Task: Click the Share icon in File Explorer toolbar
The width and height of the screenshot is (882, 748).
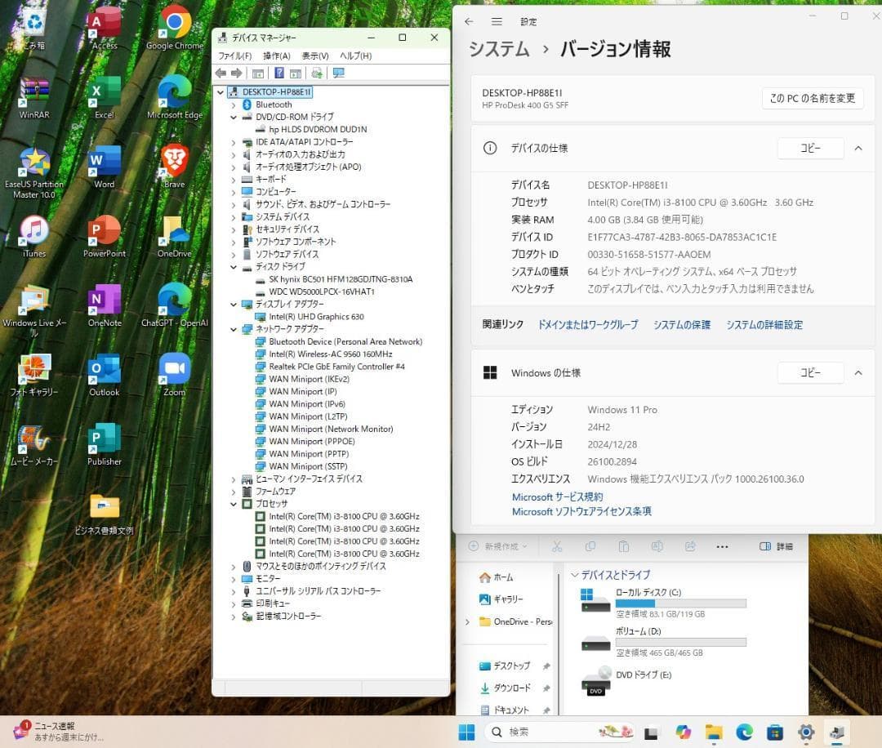Action: pyautogui.click(x=690, y=546)
